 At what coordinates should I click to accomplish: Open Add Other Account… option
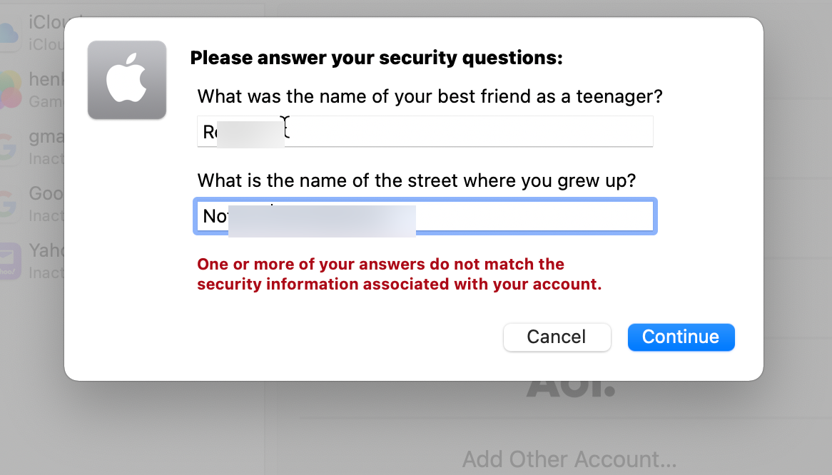pyautogui.click(x=569, y=459)
